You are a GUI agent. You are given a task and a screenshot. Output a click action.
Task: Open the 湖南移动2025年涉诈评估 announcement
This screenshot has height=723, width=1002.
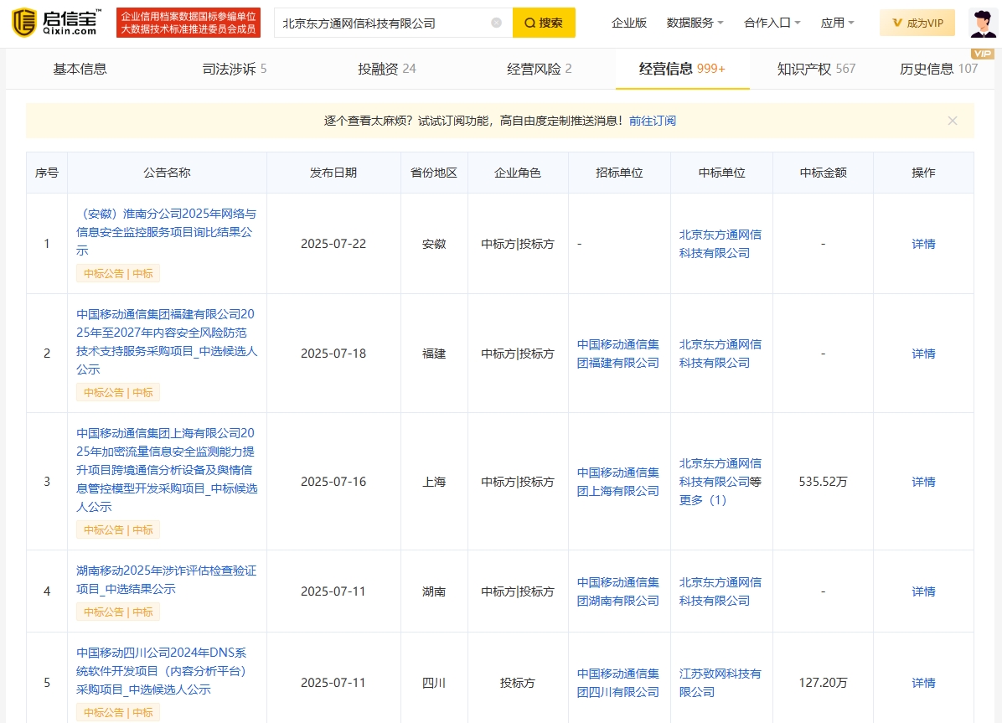click(x=166, y=580)
